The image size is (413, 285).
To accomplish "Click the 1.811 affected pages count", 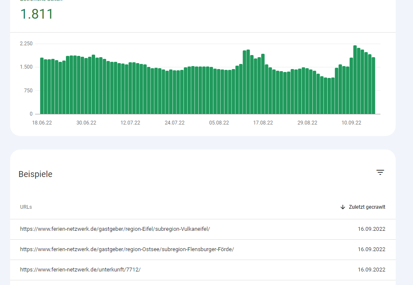I will tap(37, 14).
